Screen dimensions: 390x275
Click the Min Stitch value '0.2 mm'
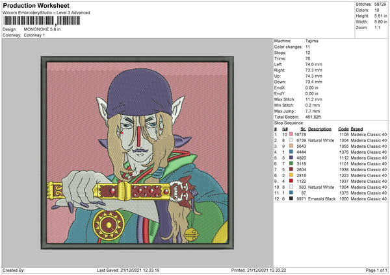[313, 105]
